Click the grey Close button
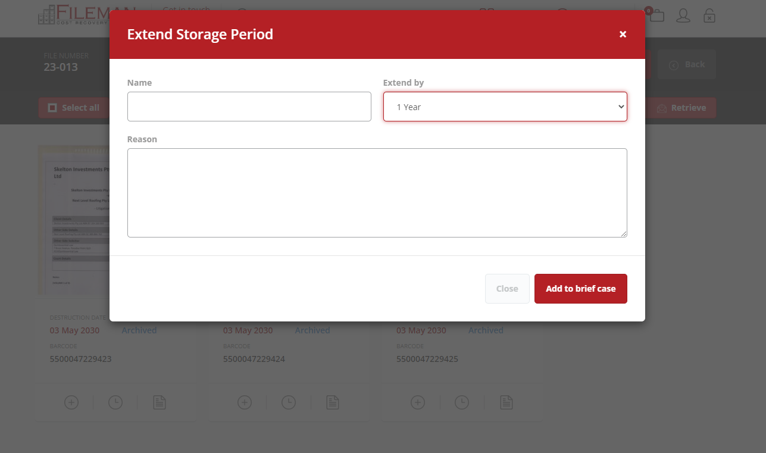Screen dimensions: 766x453 coord(507,289)
